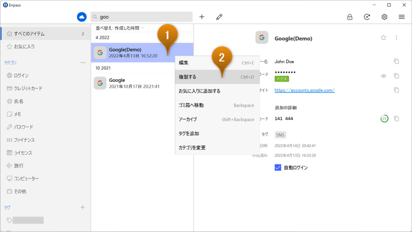Select the ログイン category
Viewport: 412px width, 232px height.
coord(45,75)
